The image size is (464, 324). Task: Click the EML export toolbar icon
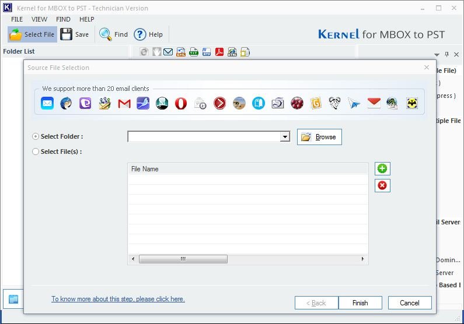click(x=181, y=52)
